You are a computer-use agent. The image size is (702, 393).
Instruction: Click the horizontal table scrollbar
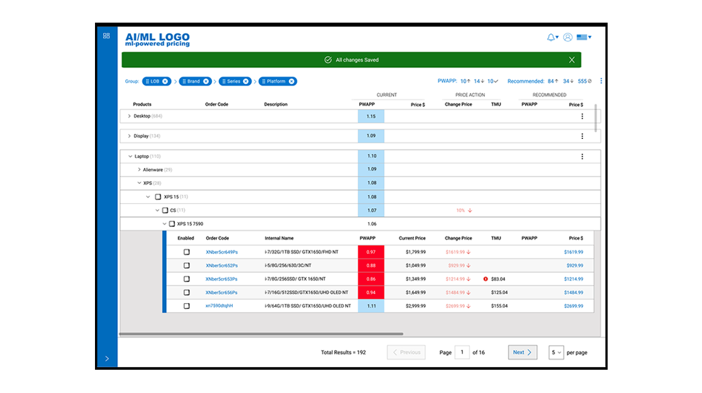point(261,334)
